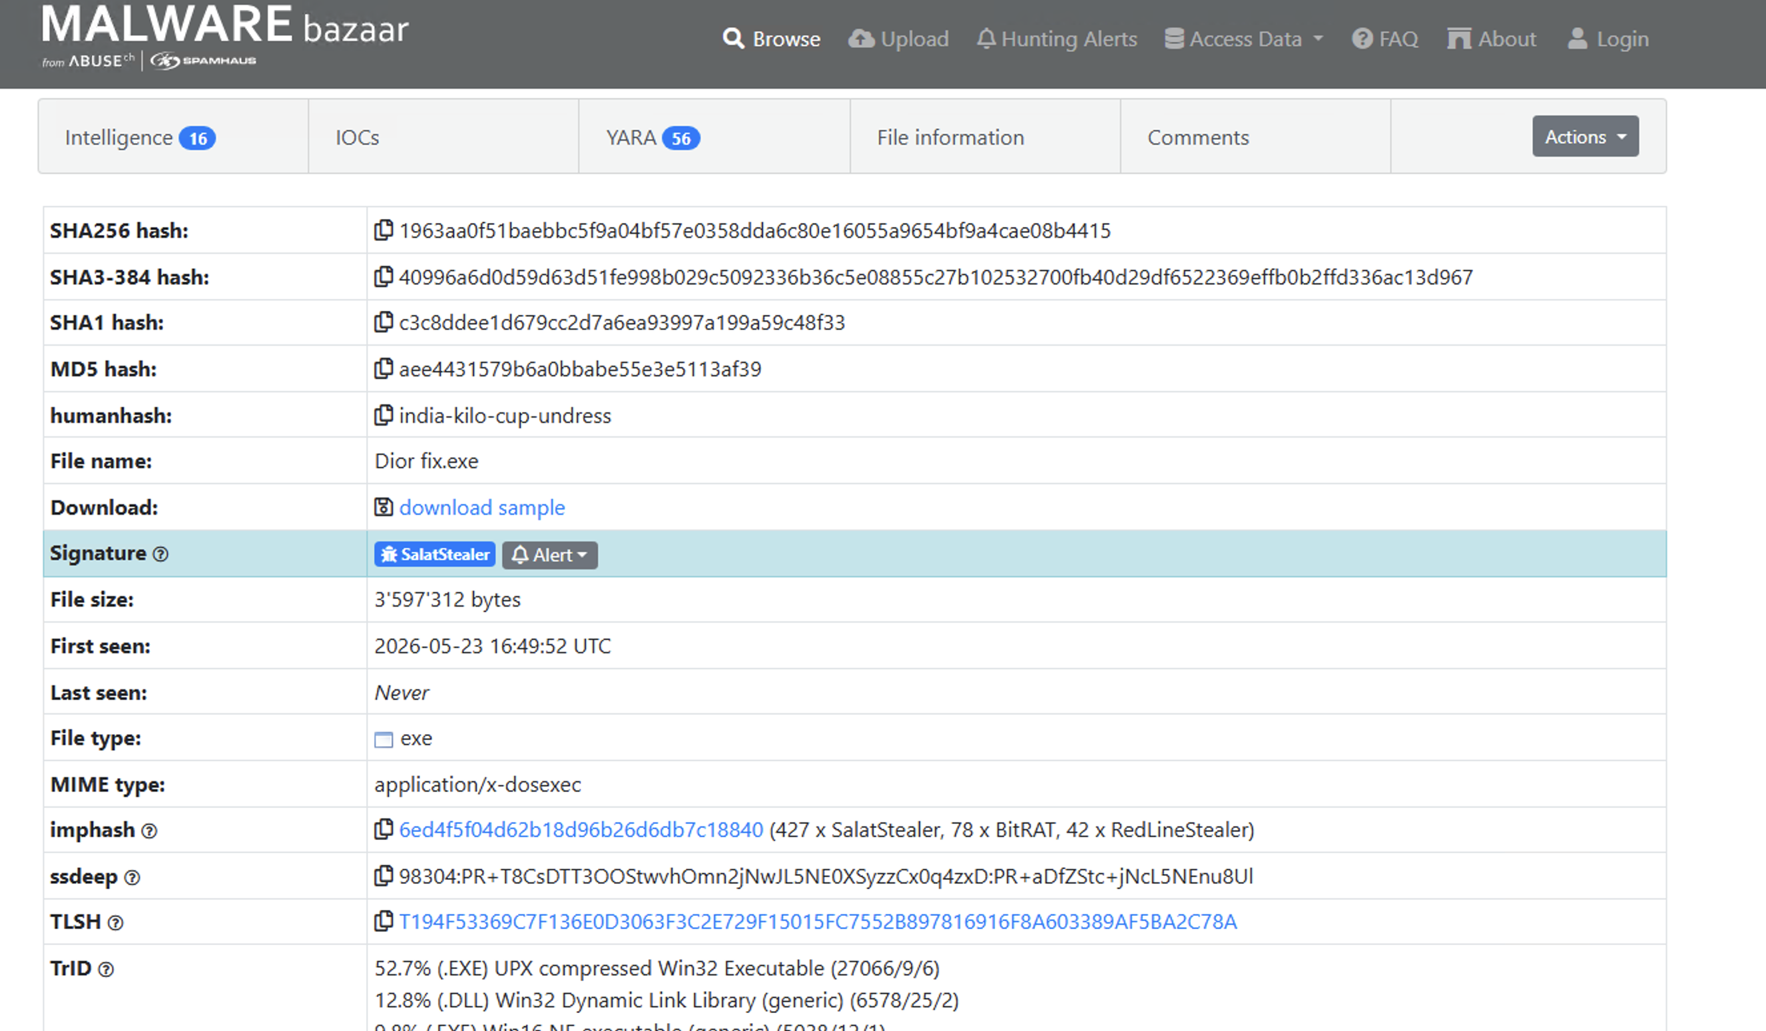Click the Access Data database icon
The height and width of the screenshot is (1031, 1766).
1174,39
